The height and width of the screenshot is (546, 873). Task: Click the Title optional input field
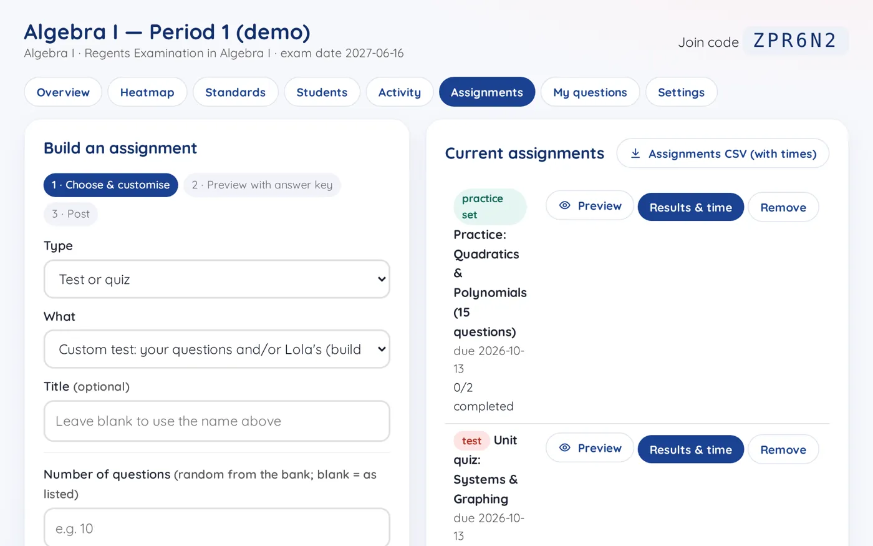tap(217, 421)
